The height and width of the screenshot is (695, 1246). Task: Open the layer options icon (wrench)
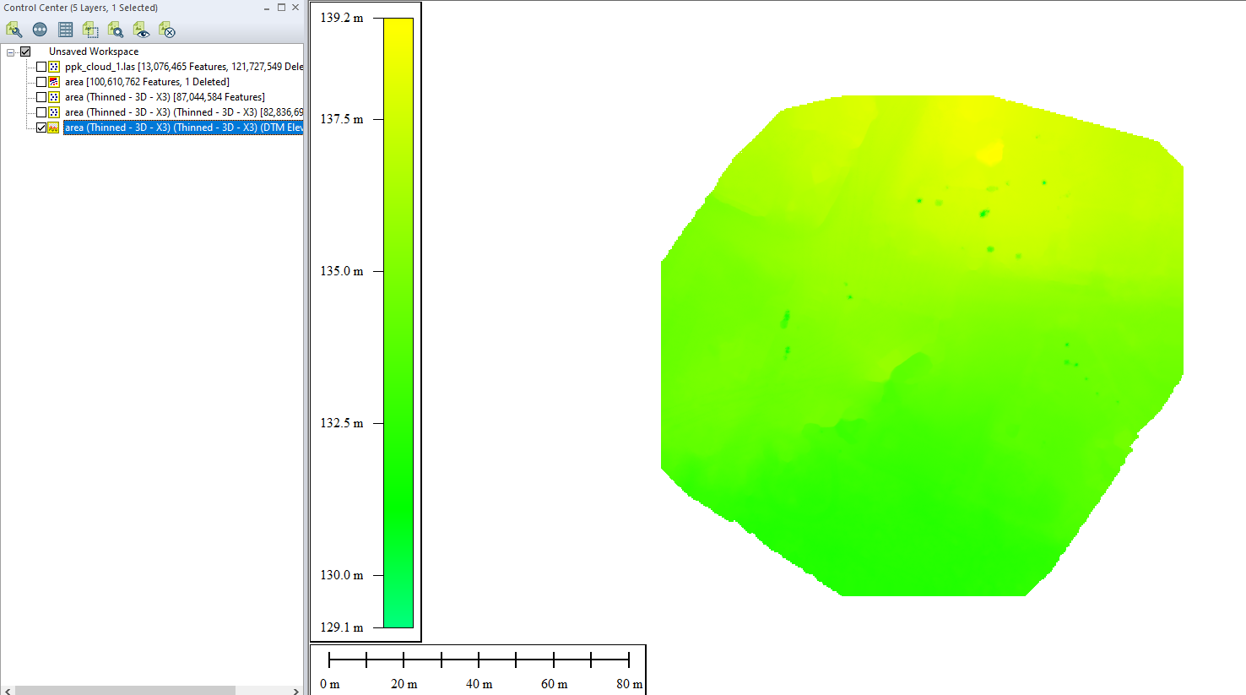coord(14,30)
